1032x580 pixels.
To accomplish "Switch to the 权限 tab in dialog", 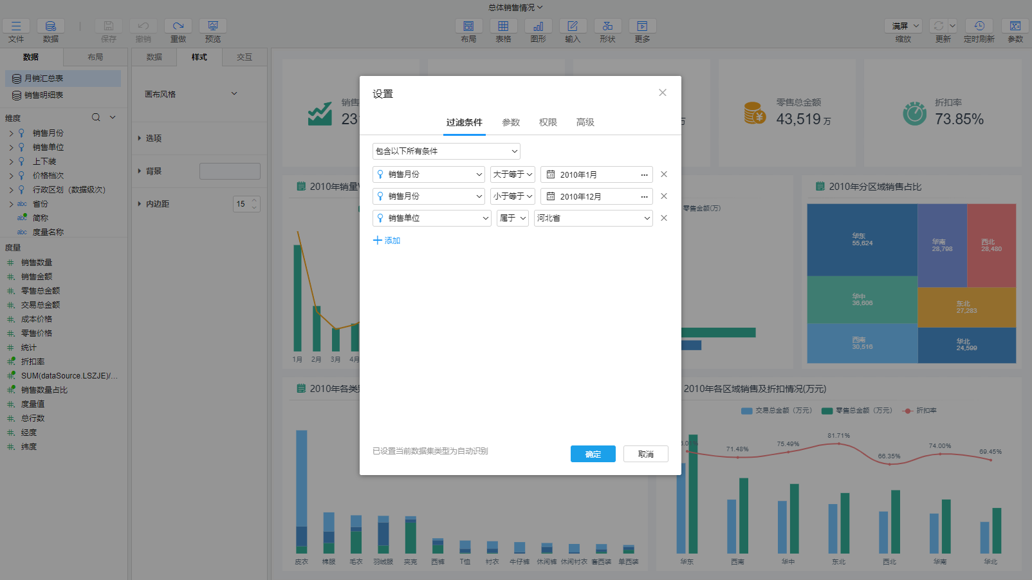I will (x=548, y=122).
